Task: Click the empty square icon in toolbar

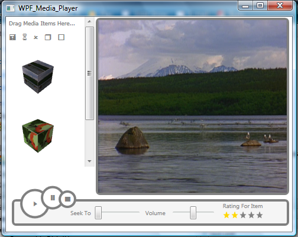Action: (x=61, y=37)
